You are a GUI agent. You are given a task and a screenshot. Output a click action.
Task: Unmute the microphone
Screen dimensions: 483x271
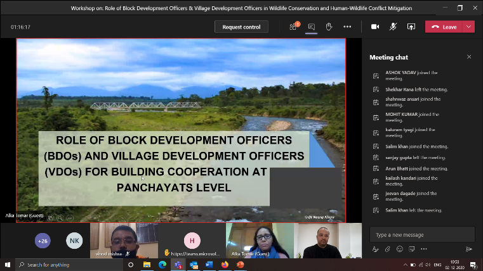click(x=393, y=27)
